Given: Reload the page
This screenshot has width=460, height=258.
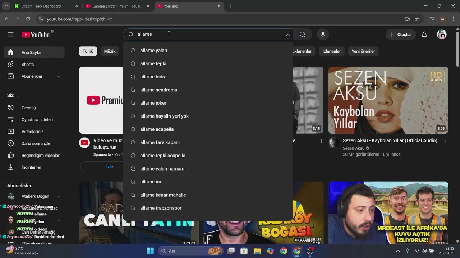Looking at the screenshot, I should click(x=28, y=19).
